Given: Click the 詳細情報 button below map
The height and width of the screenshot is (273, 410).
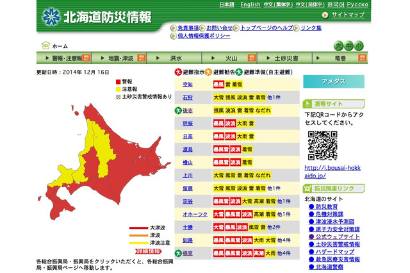Looking at the screenshot, I should pyautogui.click(x=148, y=251).
